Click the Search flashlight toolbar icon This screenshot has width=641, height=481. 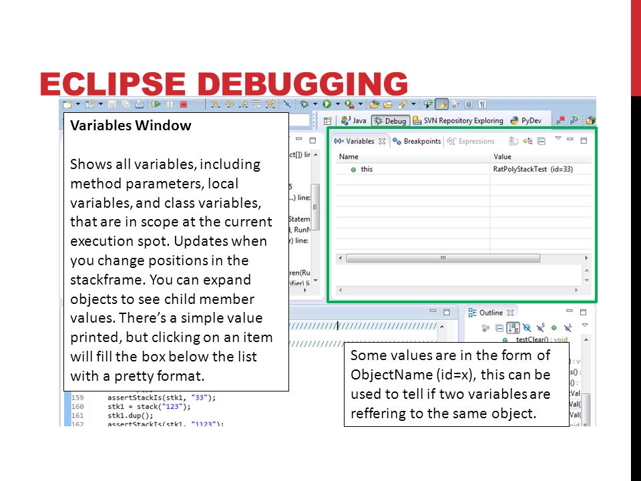coord(402,104)
